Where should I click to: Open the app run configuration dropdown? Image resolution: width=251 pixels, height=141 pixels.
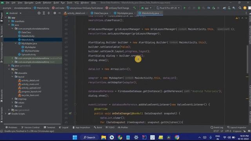(x=146, y=8)
